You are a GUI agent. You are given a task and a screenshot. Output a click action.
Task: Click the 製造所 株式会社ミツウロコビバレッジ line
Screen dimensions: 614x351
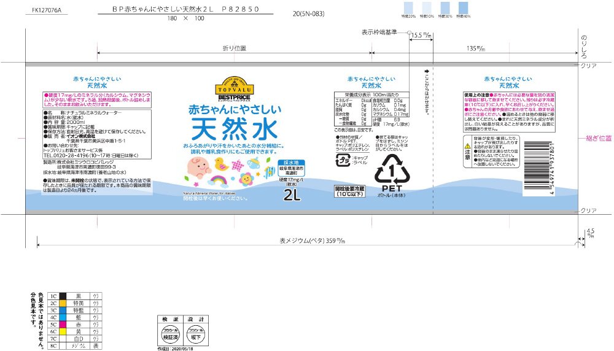point(79,162)
